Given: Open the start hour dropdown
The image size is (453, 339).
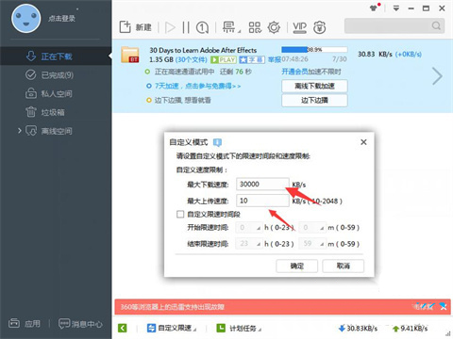Looking at the screenshot, I should point(249,227).
